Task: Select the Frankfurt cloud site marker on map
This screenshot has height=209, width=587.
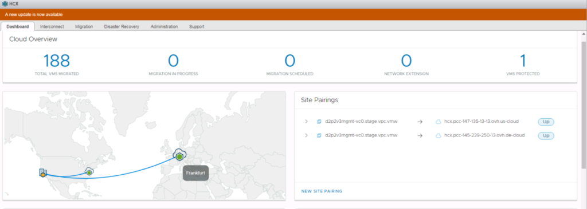Action: [x=179, y=155]
